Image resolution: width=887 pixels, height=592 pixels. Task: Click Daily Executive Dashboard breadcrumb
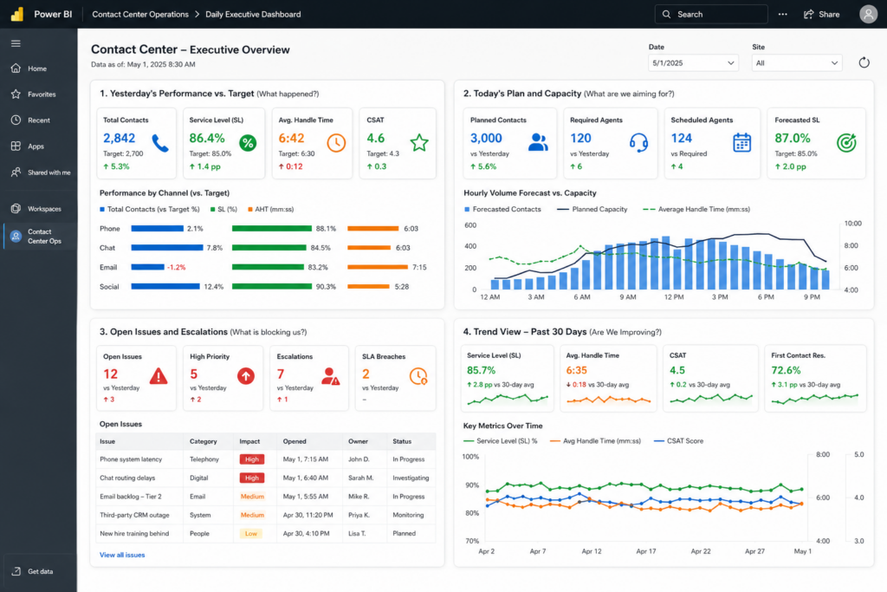coord(253,14)
